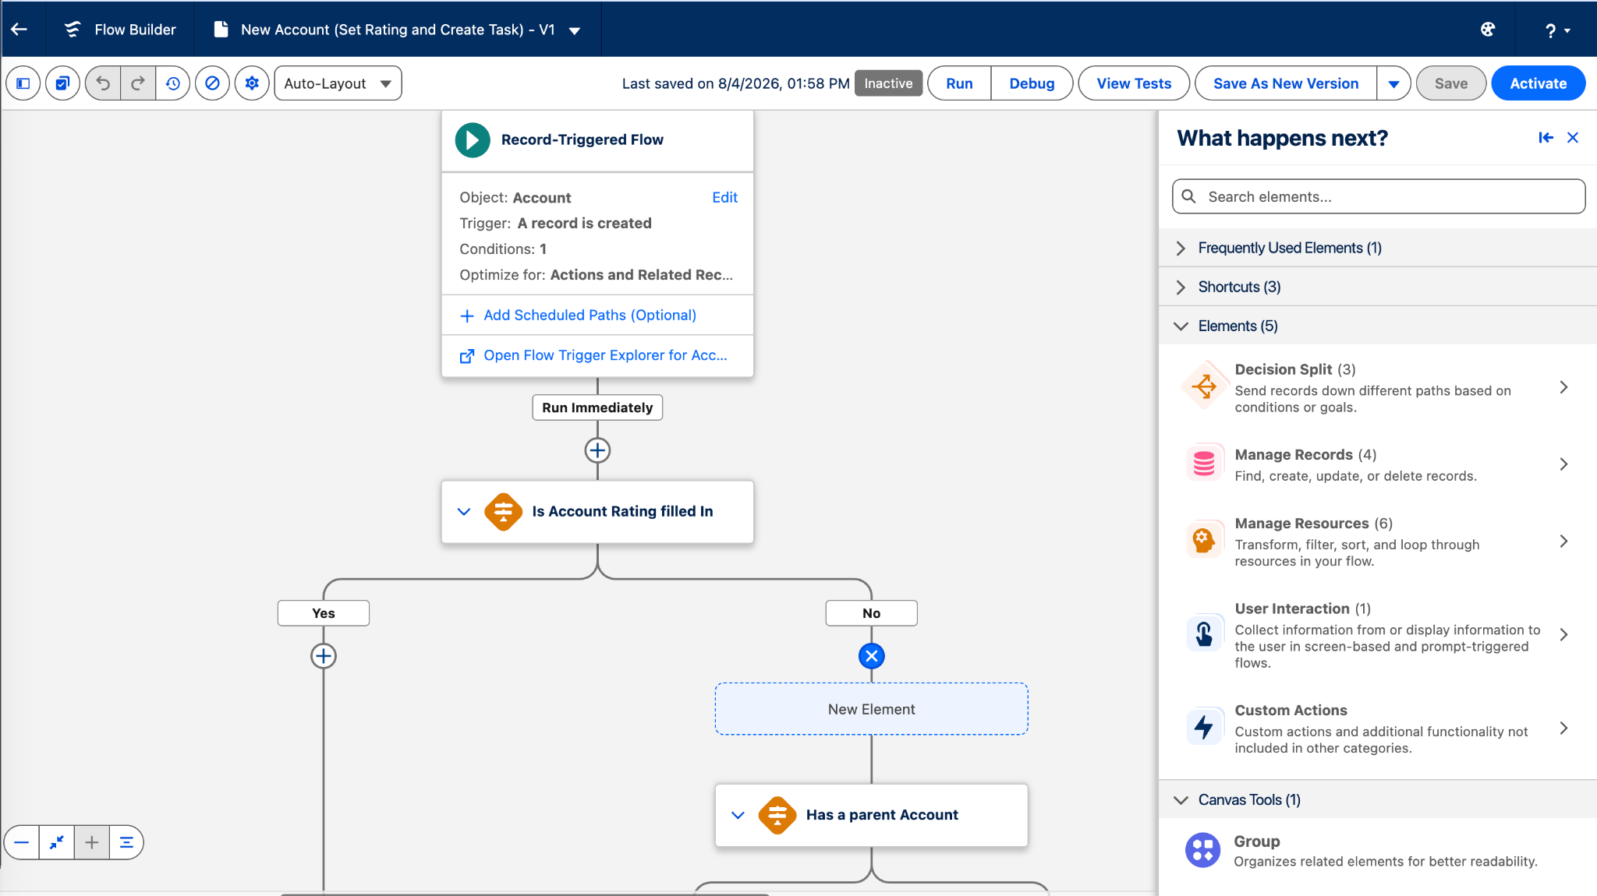Activate the flow
The width and height of the screenshot is (1597, 896).
tap(1538, 83)
